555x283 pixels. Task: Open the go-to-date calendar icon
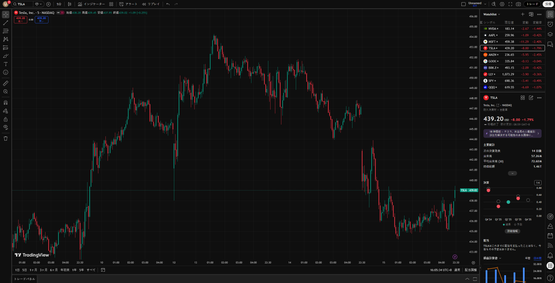coord(103,270)
